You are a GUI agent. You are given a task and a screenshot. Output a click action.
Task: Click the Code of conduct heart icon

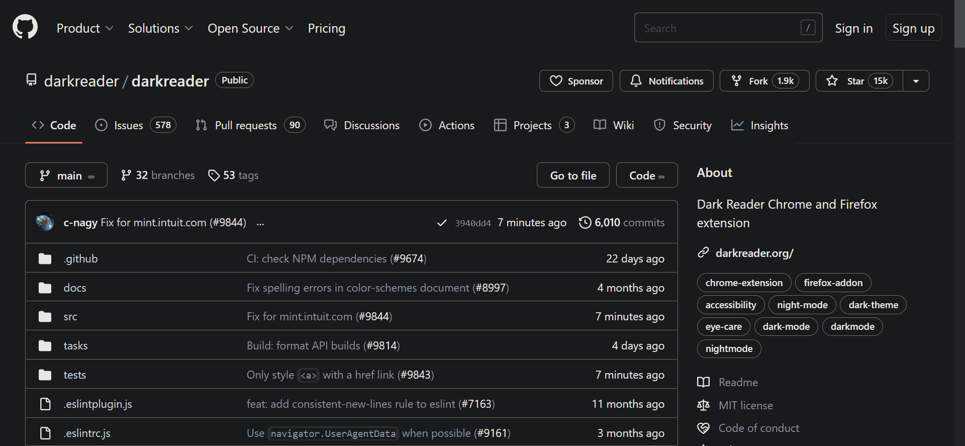(704, 428)
